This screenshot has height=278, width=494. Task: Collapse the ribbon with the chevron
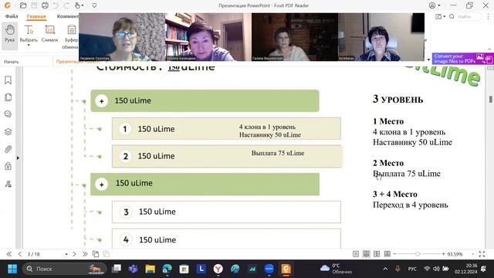click(489, 49)
